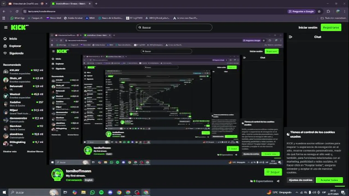Open the browser extensions puzzle icon

coord(328,11)
